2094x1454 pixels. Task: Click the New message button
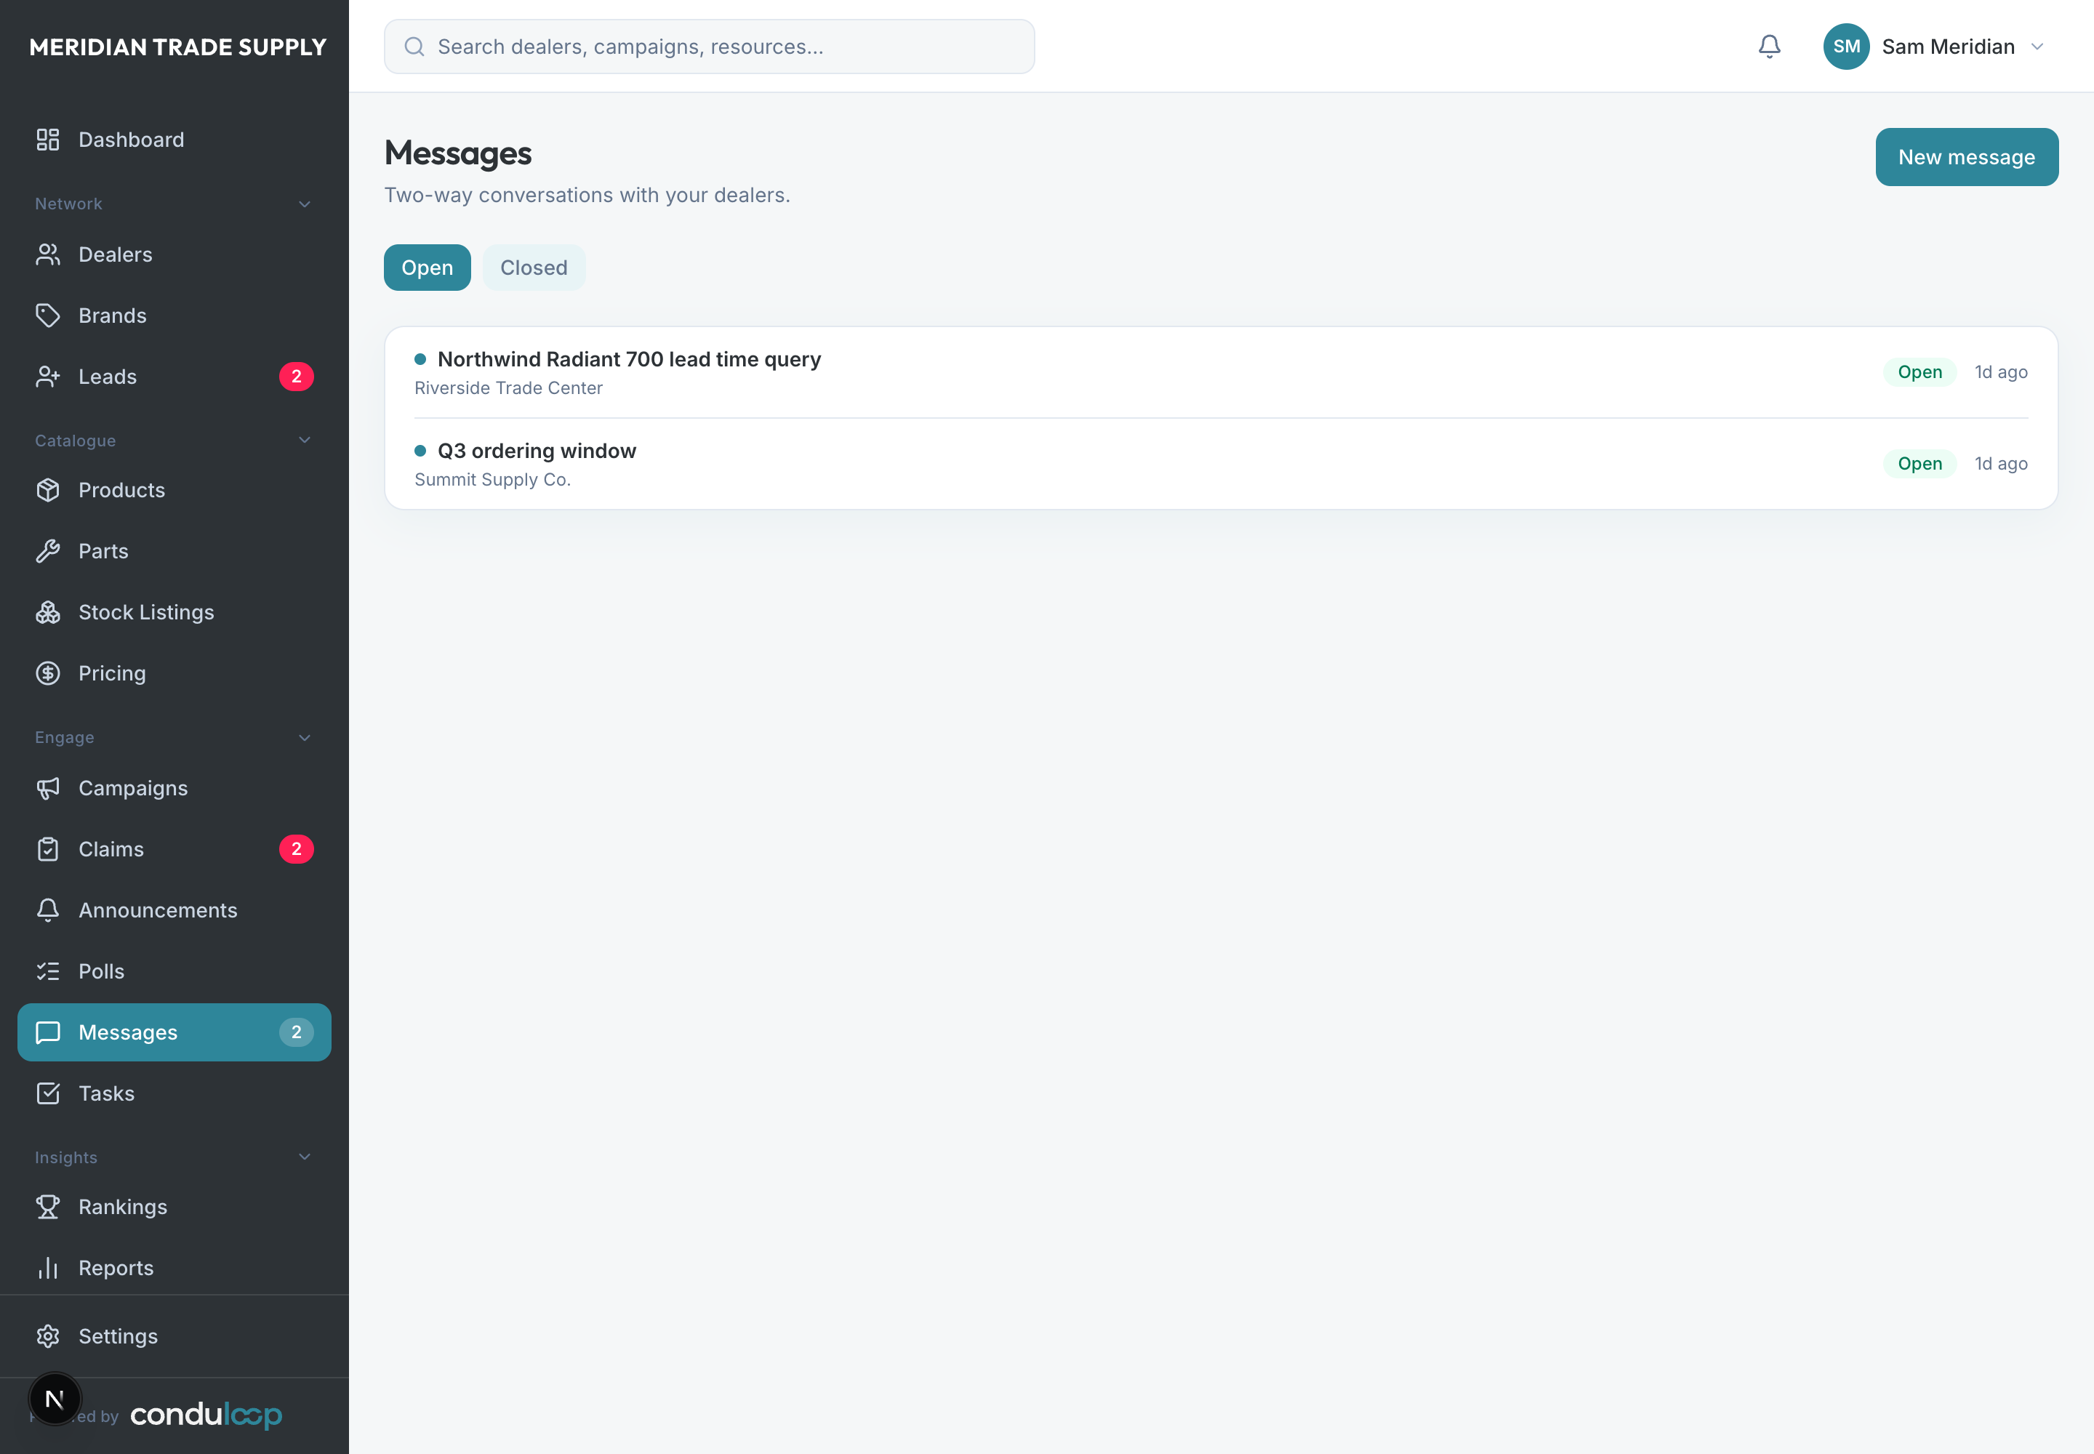tap(1967, 157)
